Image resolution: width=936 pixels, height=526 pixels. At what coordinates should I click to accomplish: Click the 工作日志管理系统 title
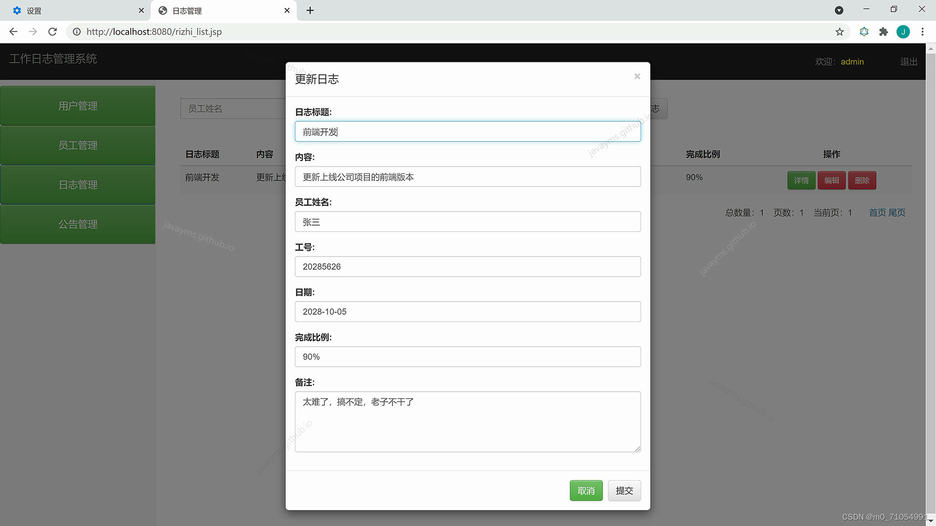53,59
